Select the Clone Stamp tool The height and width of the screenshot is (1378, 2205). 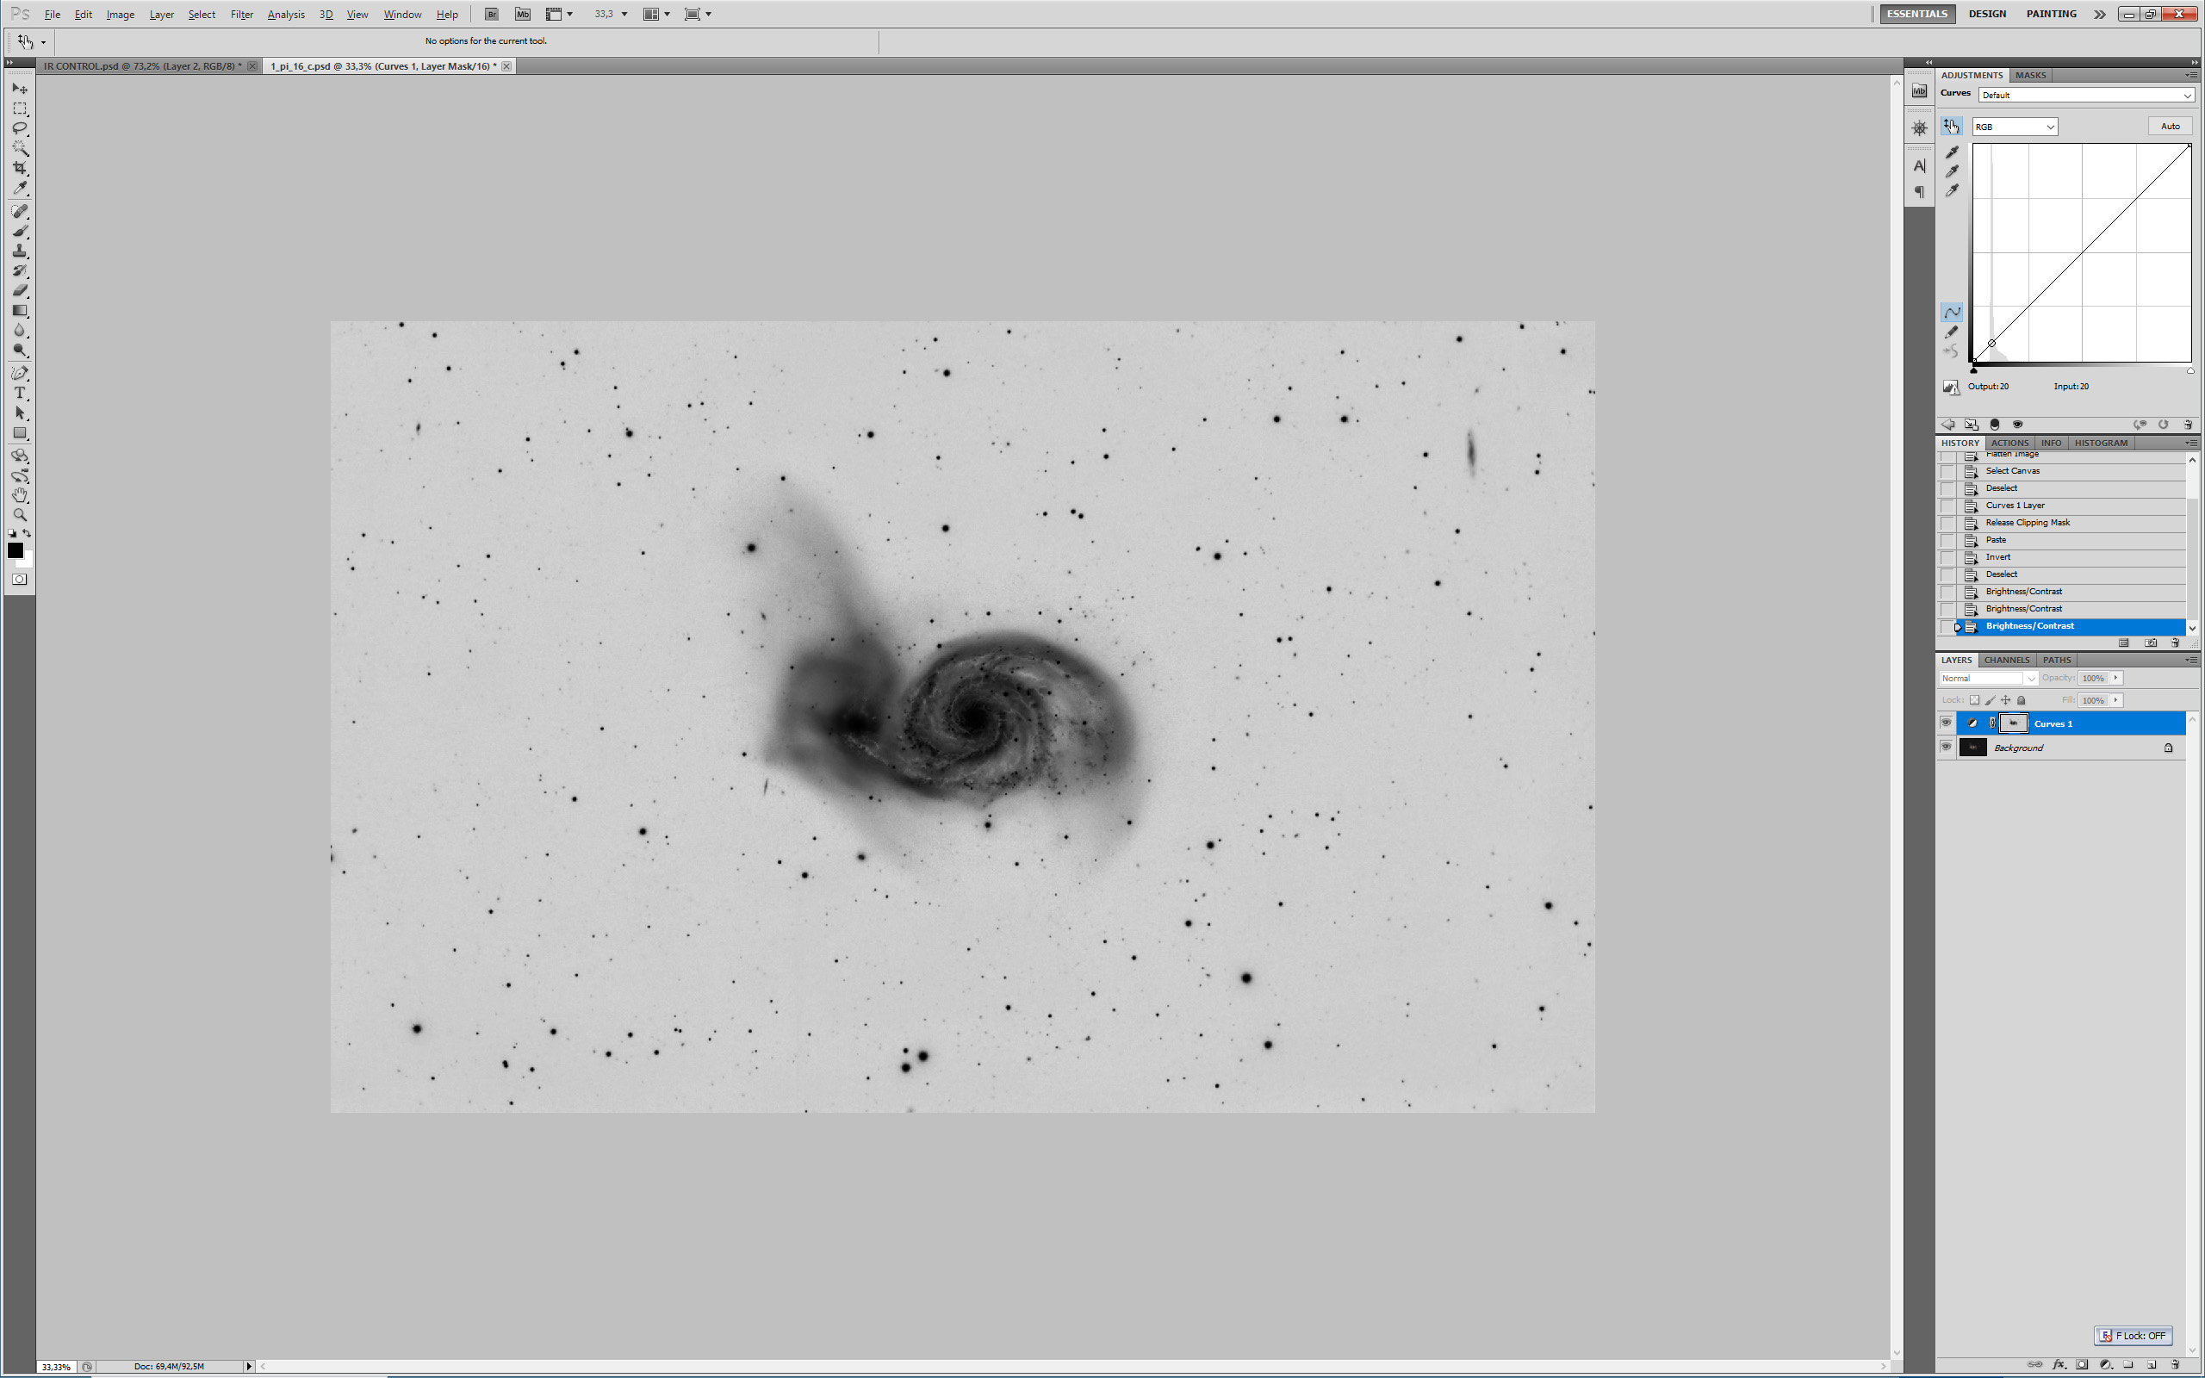pyautogui.click(x=19, y=251)
